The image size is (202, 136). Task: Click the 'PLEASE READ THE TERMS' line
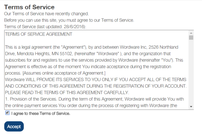(x=67, y=93)
